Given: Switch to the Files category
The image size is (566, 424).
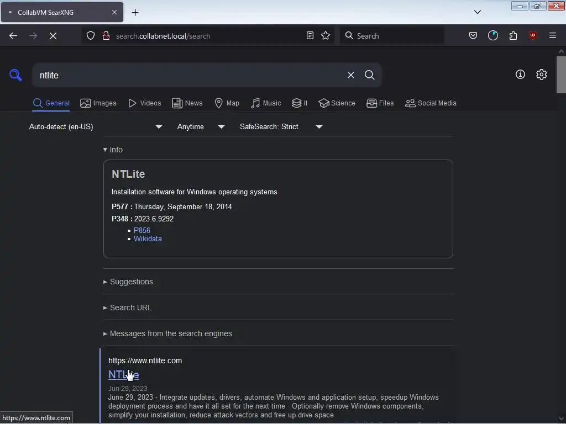Looking at the screenshot, I should (380, 103).
